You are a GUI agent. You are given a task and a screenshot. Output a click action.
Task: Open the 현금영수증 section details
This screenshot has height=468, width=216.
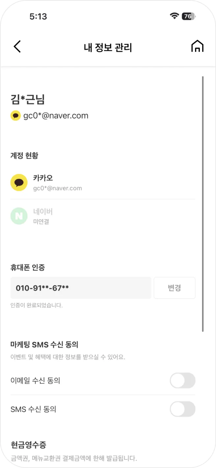[x=28, y=445]
